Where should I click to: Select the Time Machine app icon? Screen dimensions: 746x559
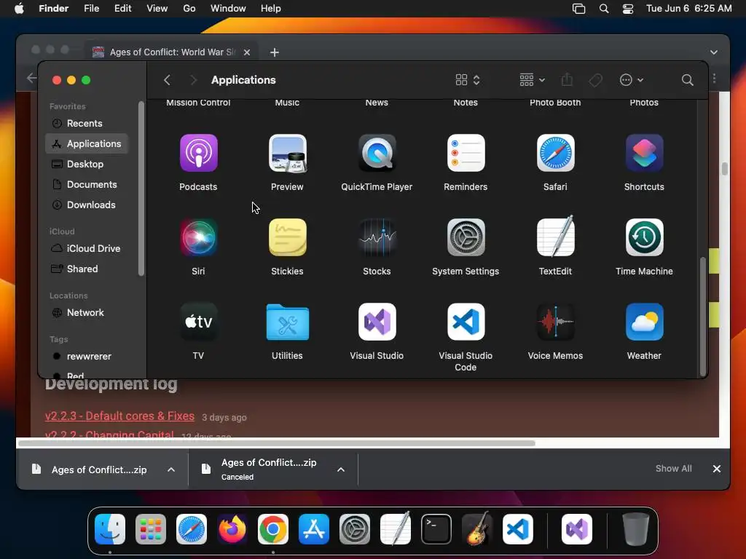[644, 237]
